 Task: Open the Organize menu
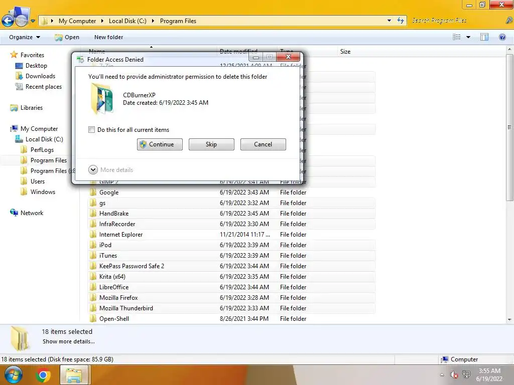[25, 37]
